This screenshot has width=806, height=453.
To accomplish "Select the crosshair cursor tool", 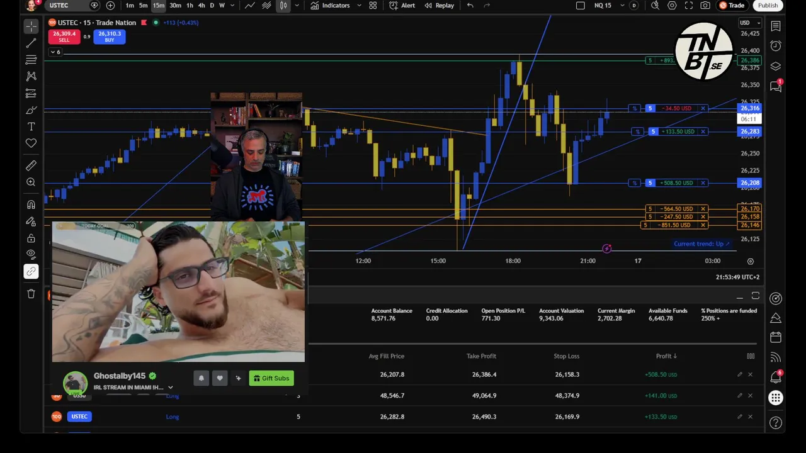I will coord(31,26).
